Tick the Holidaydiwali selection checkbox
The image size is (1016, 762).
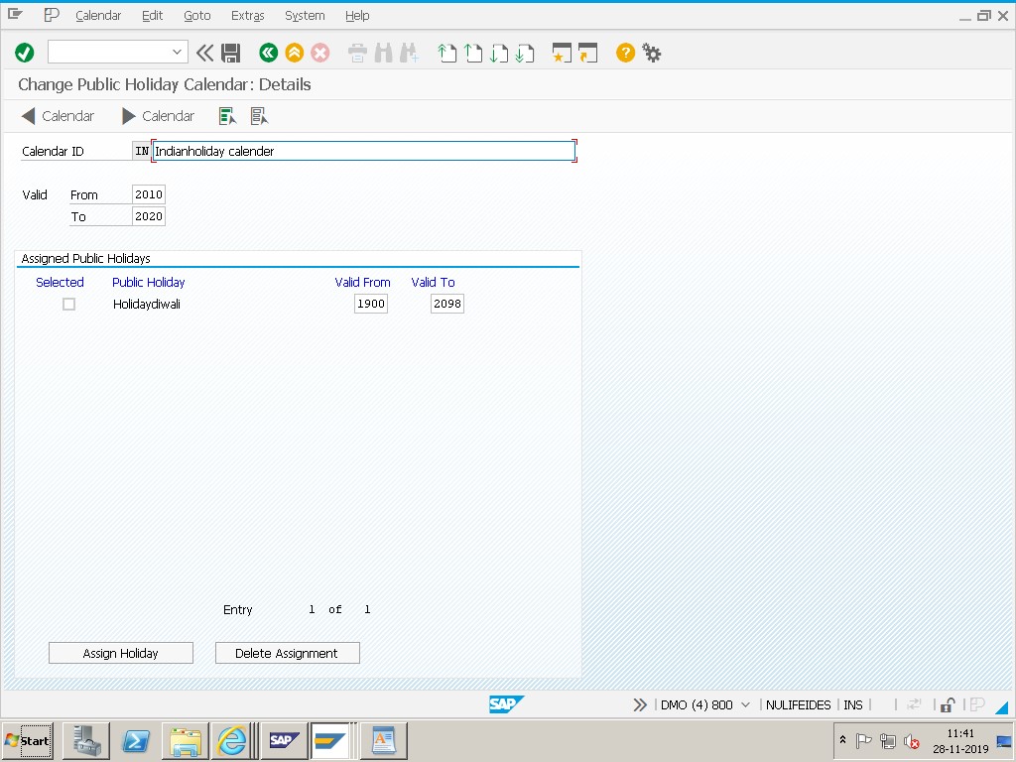[68, 304]
